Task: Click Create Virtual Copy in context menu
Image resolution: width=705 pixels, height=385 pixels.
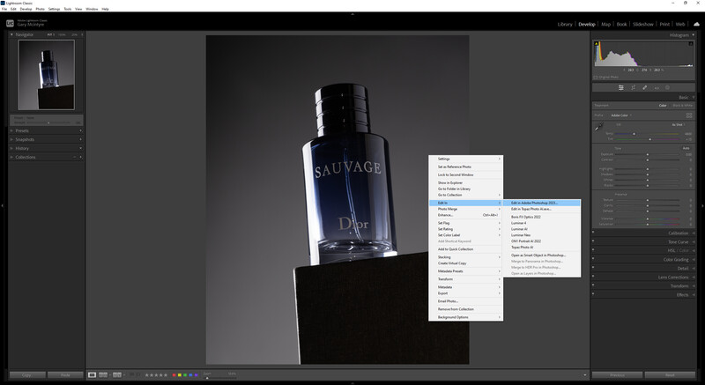Action: [x=466, y=263]
